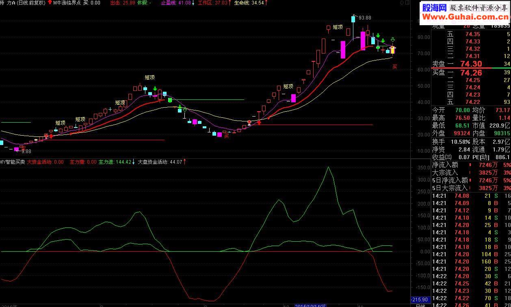Viewport: 511px width, 307px height.
Task: Click the 大宗流入 3825万 row
Action: (x=471, y=173)
